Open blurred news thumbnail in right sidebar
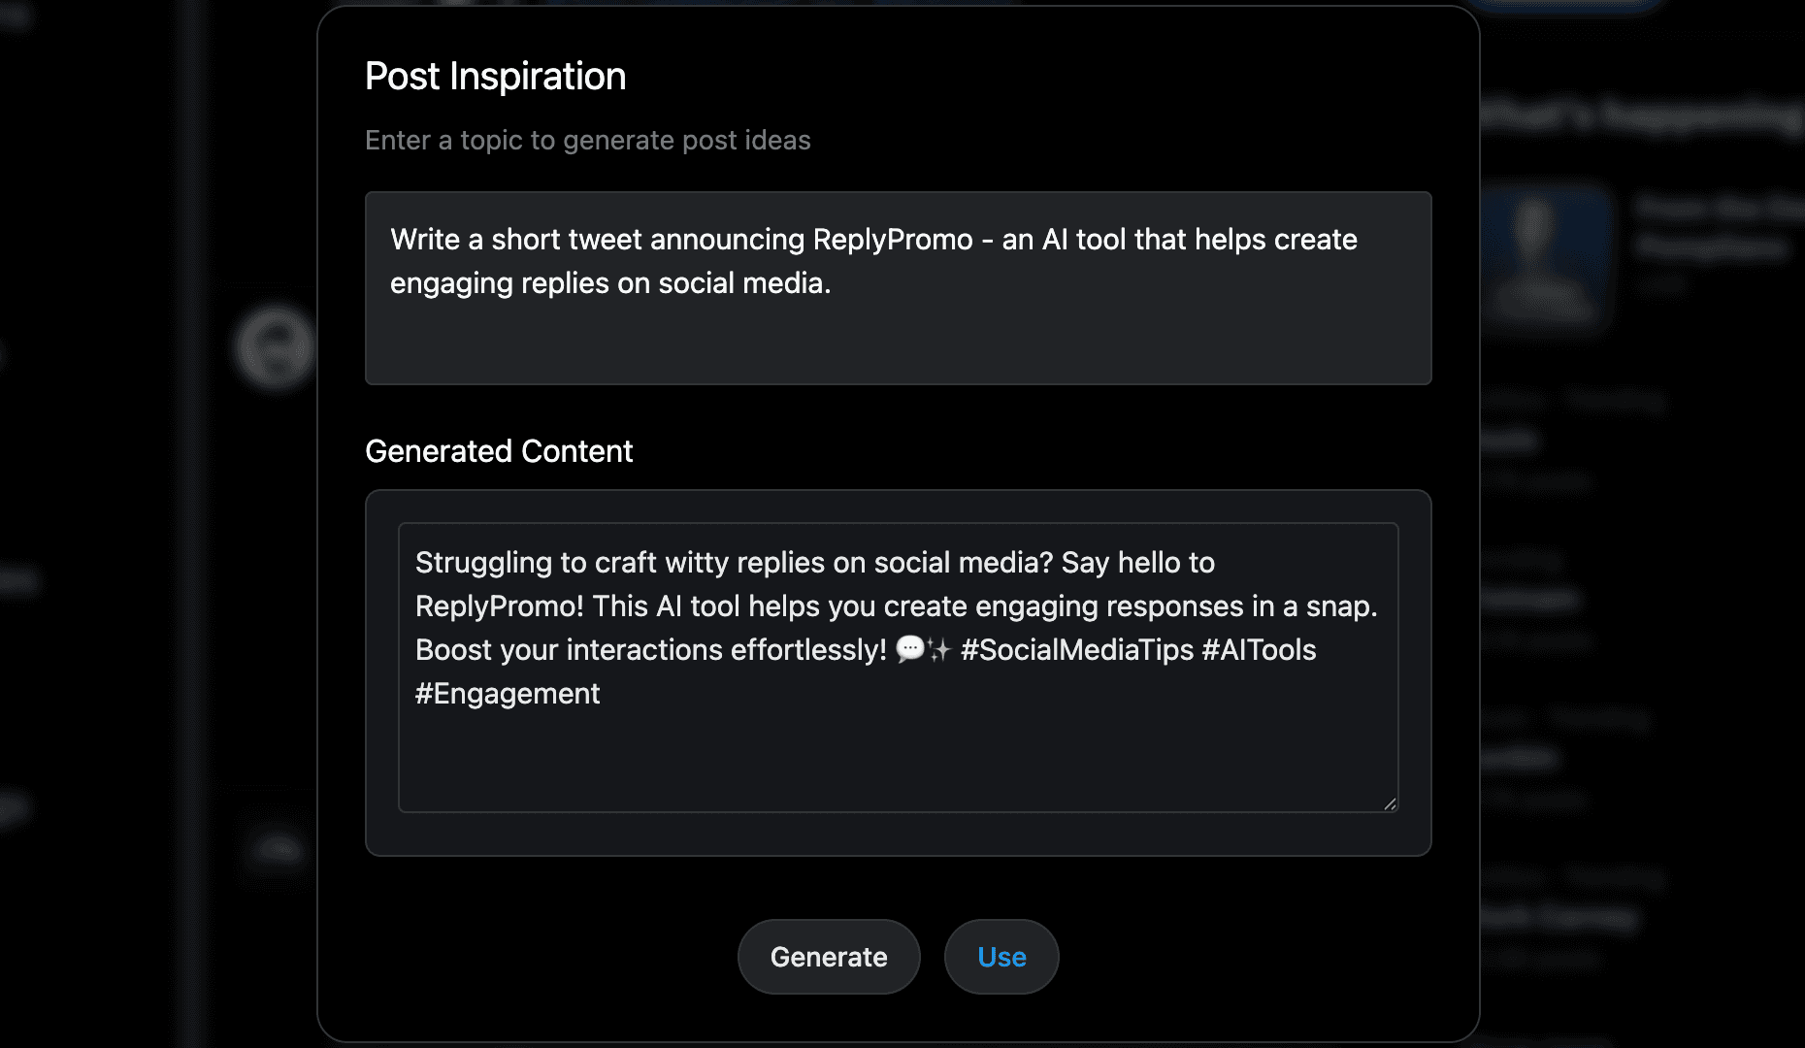The width and height of the screenshot is (1805, 1048). (x=1545, y=254)
